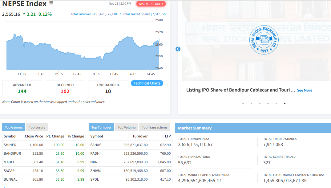Select the third carousel dot indicator
Image resolution: width=331 pixels, height=188 pixels.
[x=260, y=104]
